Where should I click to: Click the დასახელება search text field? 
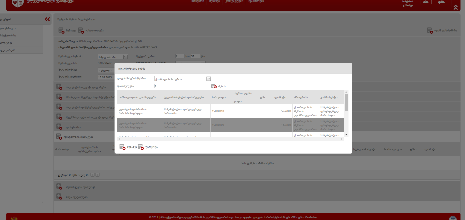[x=182, y=86]
